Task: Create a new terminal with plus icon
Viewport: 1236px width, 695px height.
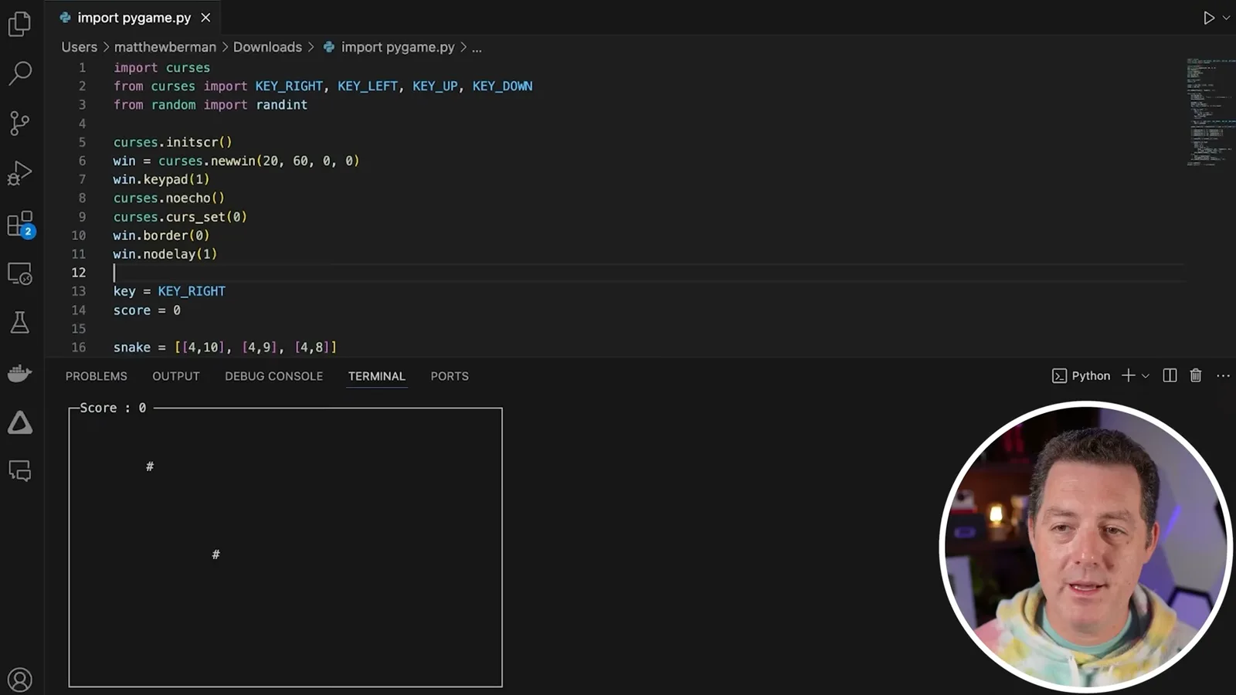Action: click(1128, 375)
